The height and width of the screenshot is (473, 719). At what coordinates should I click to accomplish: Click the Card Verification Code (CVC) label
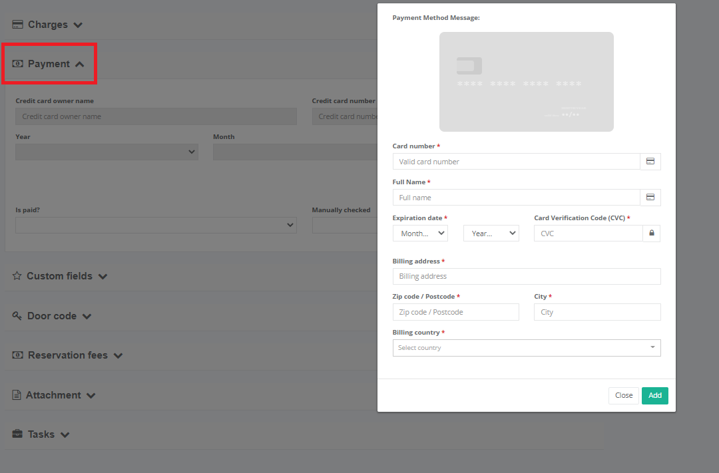(580, 218)
